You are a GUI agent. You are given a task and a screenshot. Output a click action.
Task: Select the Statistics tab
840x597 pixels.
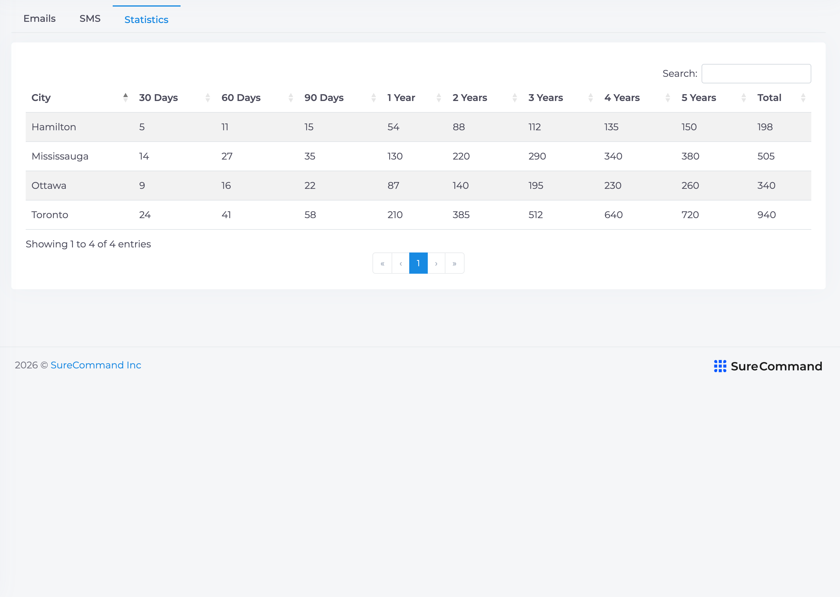tap(146, 19)
